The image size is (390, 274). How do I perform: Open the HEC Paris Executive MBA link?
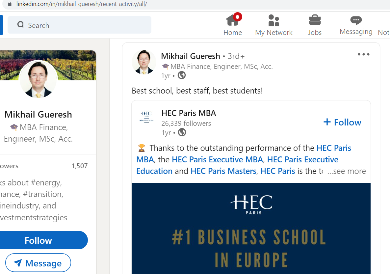click(x=218, y=159)
